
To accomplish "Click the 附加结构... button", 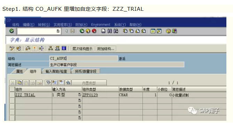I will (x=106, y=49).
